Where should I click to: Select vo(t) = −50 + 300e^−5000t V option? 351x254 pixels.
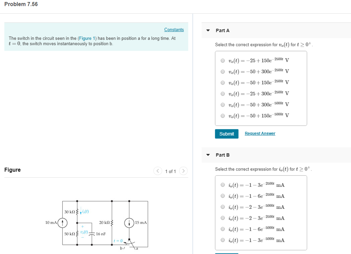tap(222, 104)
